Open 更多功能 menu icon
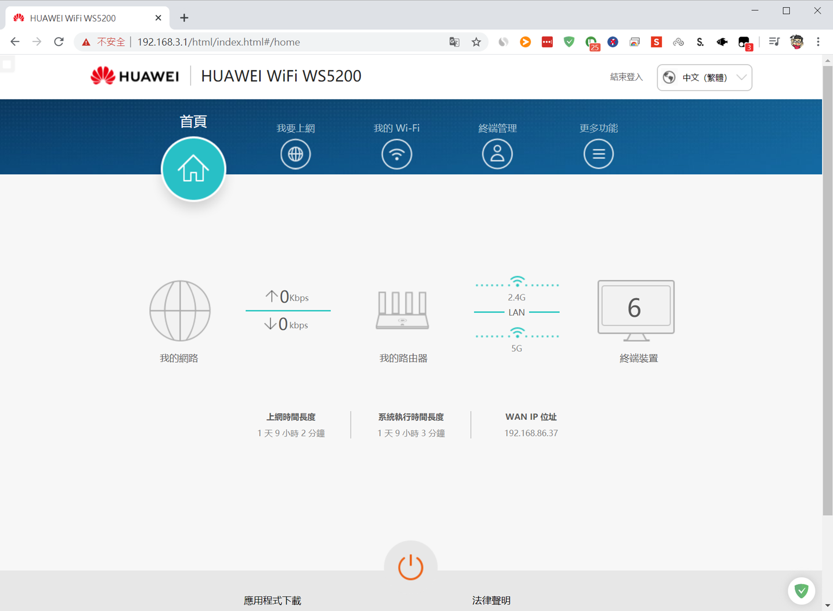This screenshot has width=833, height=611. (598, 154)
